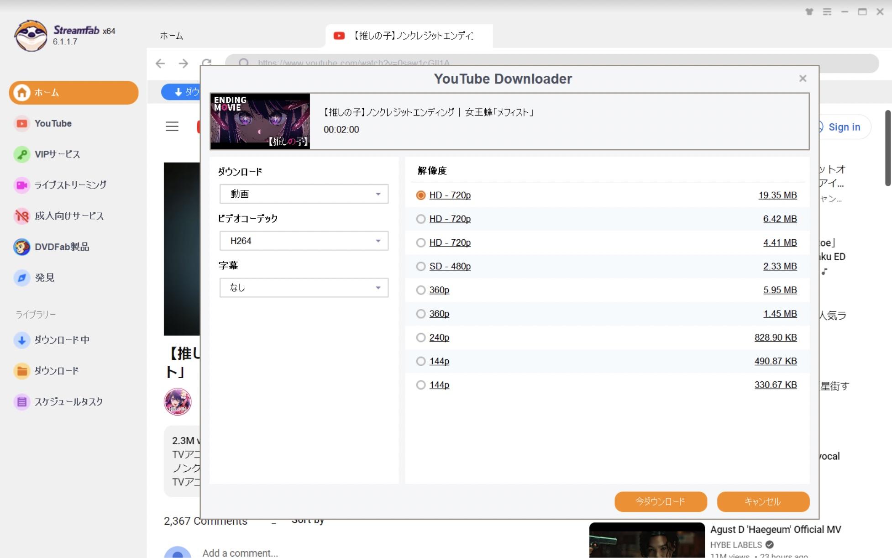This screenshot has height=558, width=892.
Task: Open the ダウンロード library folder
Action: pyautogui.click(x=47, y=371)
